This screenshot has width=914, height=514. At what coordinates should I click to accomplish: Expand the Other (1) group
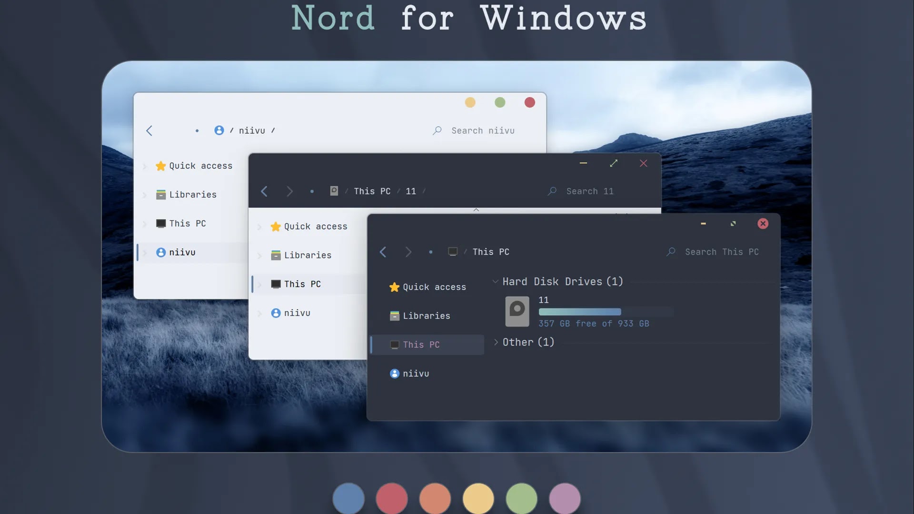pos(496,342)
